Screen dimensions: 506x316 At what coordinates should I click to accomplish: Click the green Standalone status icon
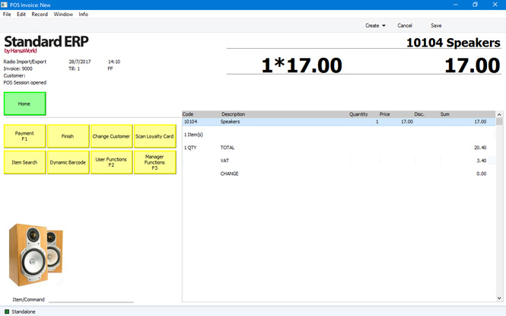tap(7, 311)
